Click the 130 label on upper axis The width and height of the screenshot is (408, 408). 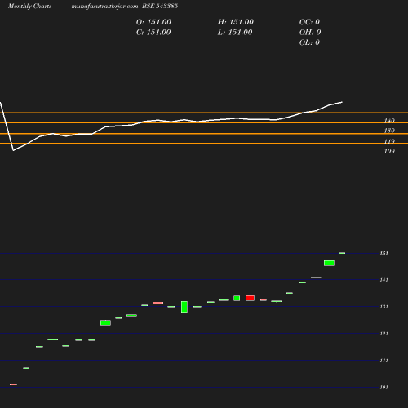[x=389, y=131]
